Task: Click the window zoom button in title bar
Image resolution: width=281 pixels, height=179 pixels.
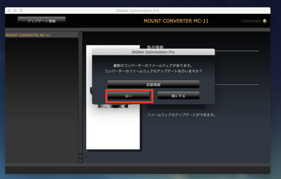Action: (21, 11)
